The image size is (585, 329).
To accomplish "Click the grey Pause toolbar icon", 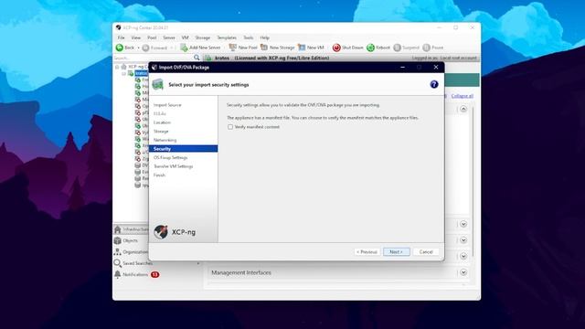I will [x=427, y=48].
